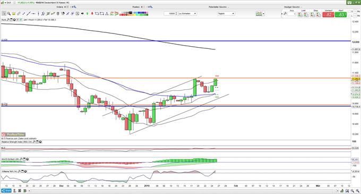
Task: Toggle the checkbox next to Orders count
Action: tap(67, 7)
